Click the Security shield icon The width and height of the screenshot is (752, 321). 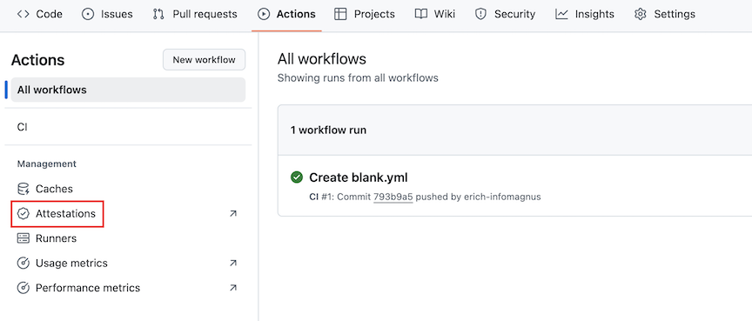[x=480, y=15]
